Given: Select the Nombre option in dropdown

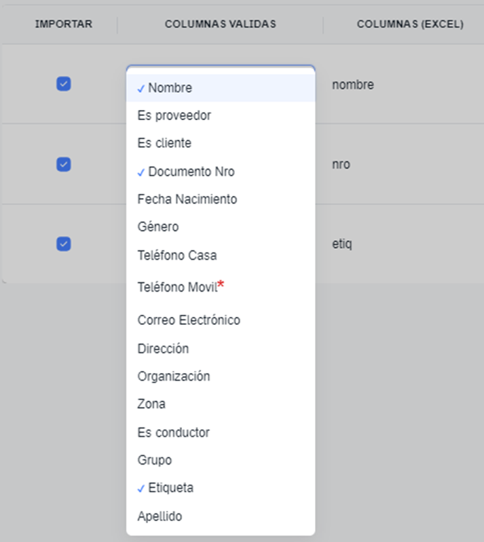Looking at the screenshot, I should [x=170, y=88].
